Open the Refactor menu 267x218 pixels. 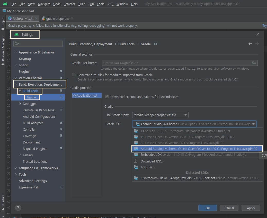(69, 4)
